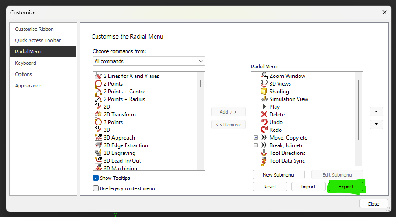Expand the Move, Copy etc submenu

click(256, 138)
